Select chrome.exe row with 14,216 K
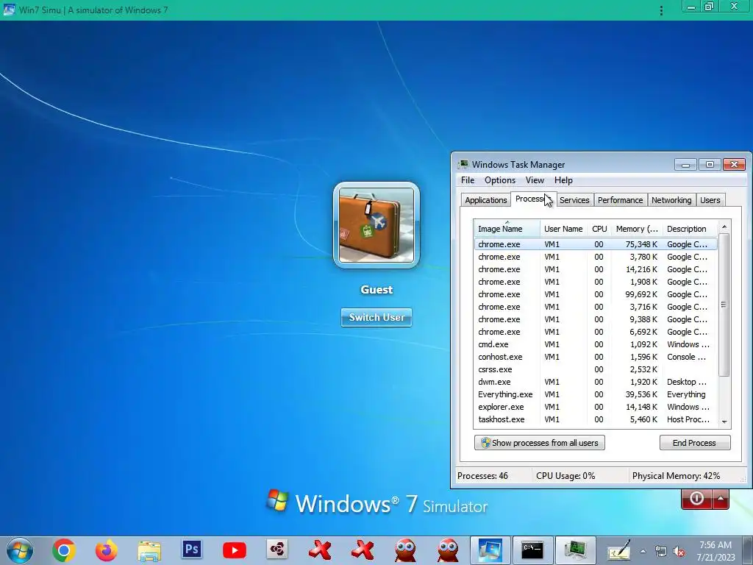Screen dimensions: 753x565 pos(596,269)
